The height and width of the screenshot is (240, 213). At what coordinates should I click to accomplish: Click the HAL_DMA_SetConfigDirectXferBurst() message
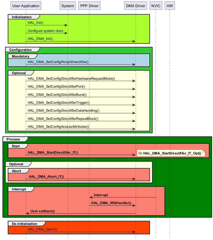(57, 95)
